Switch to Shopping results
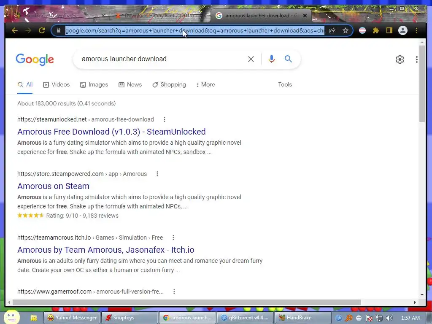Viewport: 432px width, 324px height. click(169, 84)
